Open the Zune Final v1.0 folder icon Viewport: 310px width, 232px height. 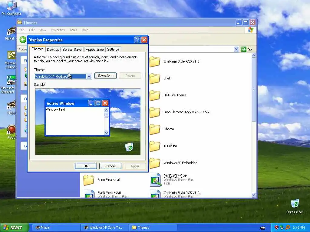[89, 180]
